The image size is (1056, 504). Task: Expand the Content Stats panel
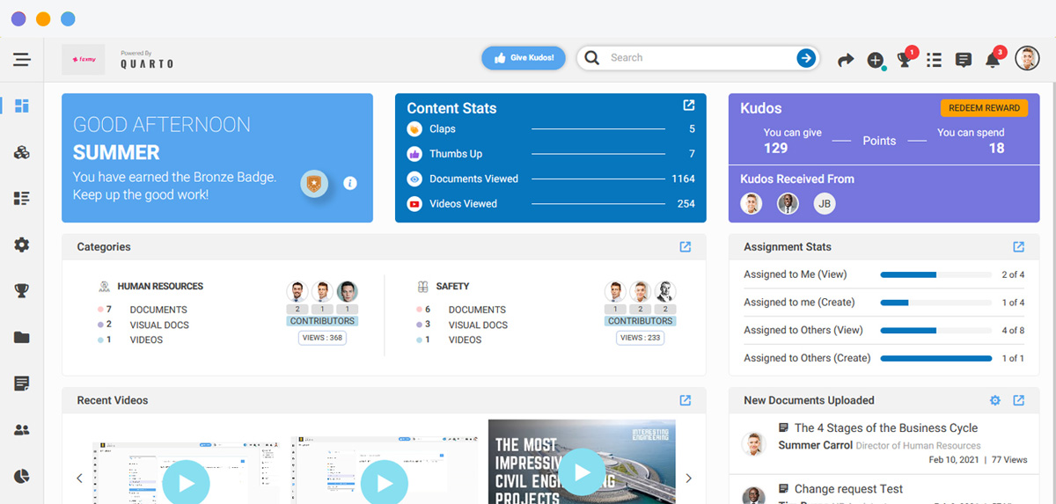(689, 106)
